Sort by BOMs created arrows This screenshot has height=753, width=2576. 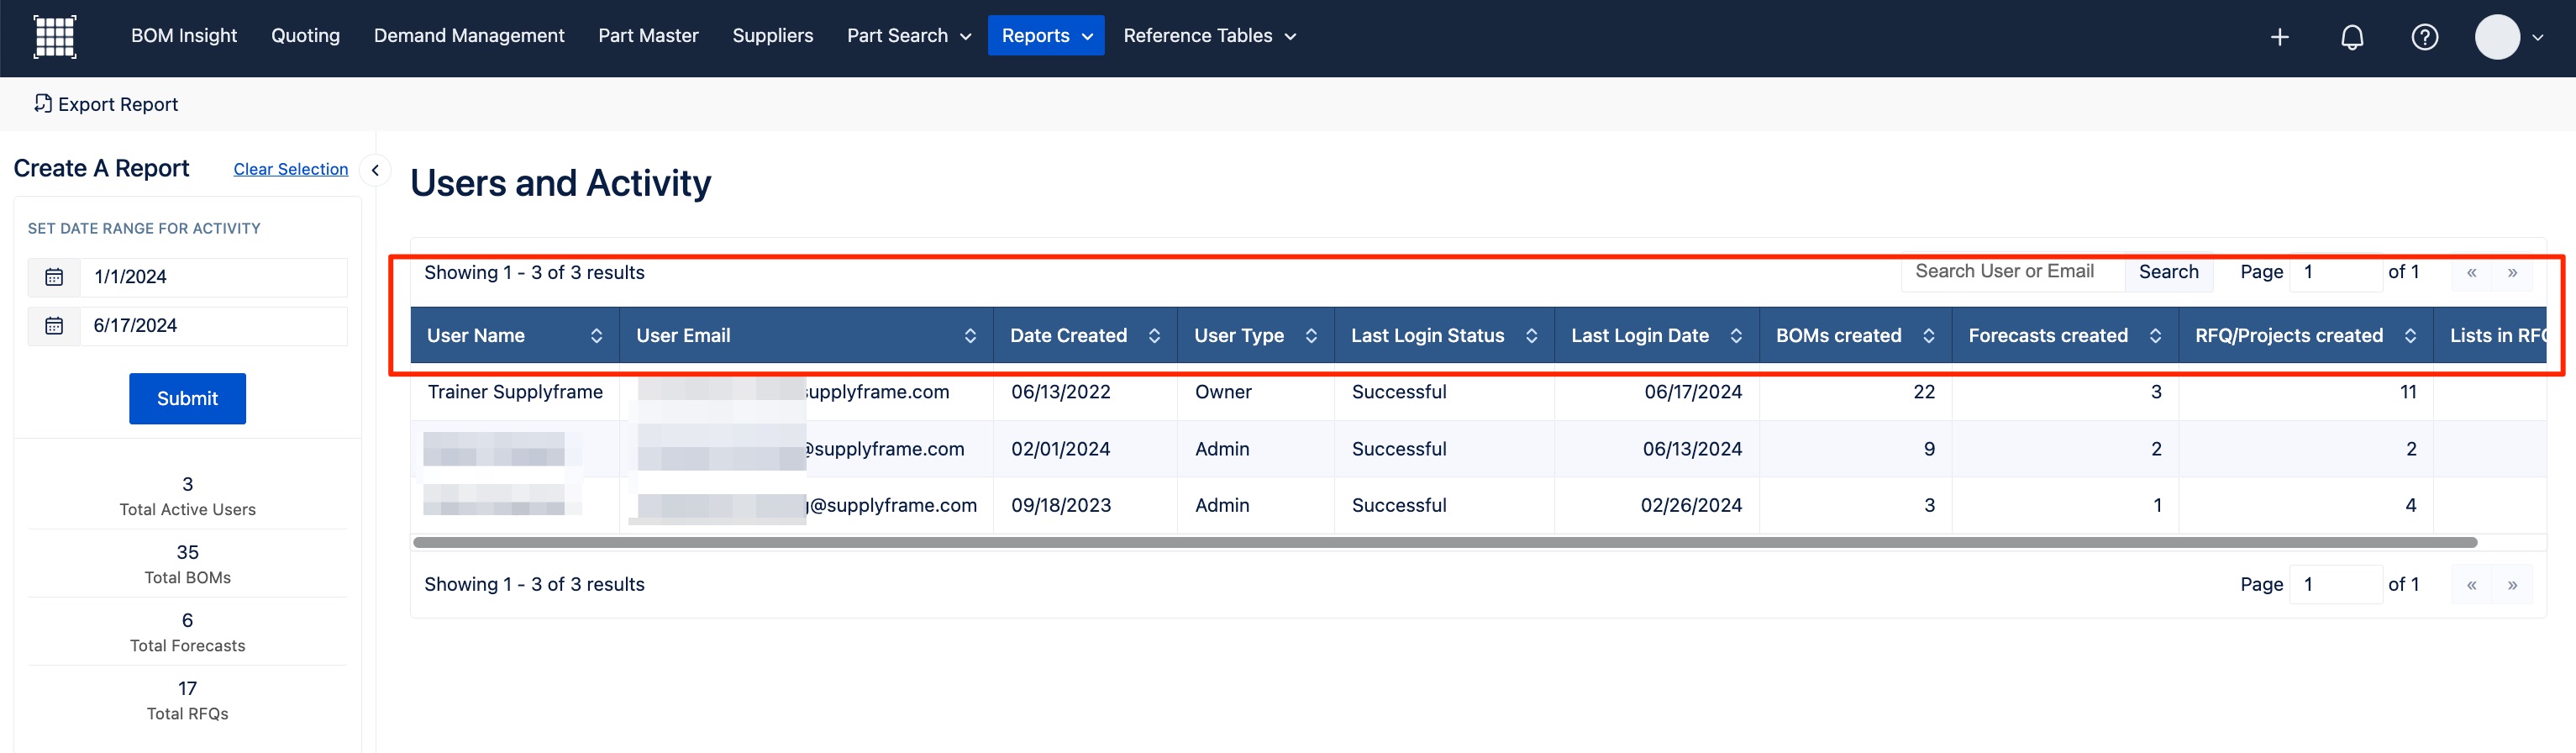click(1928, 336)
